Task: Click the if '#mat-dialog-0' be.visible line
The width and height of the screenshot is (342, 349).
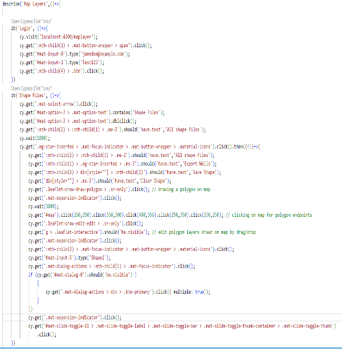Action: (82, 275)
